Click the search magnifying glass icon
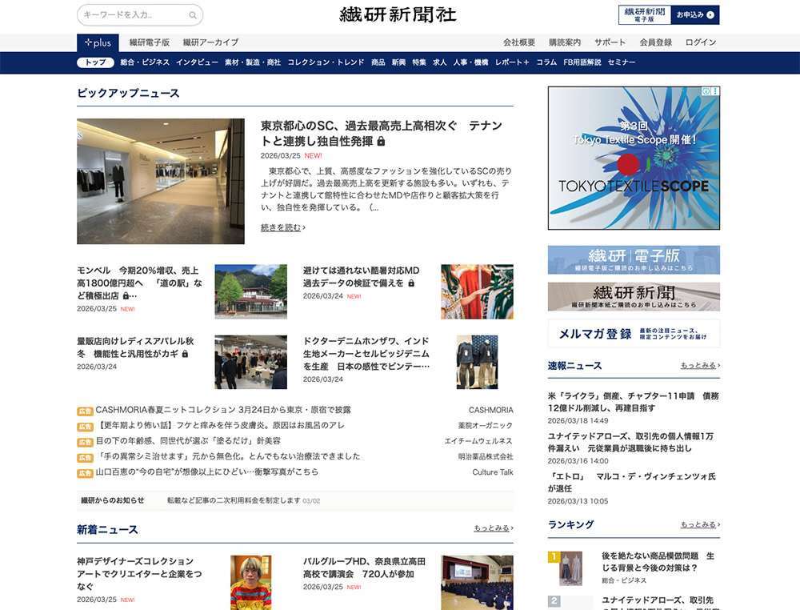Screen dimensions: 800x610 192,14
